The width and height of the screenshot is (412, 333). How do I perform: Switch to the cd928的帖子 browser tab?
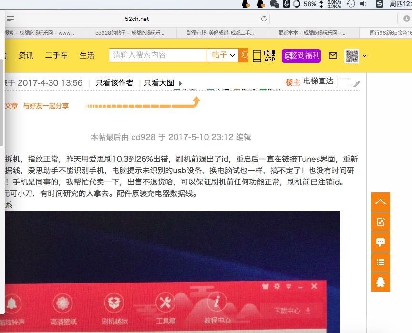[x=130, y=33]
